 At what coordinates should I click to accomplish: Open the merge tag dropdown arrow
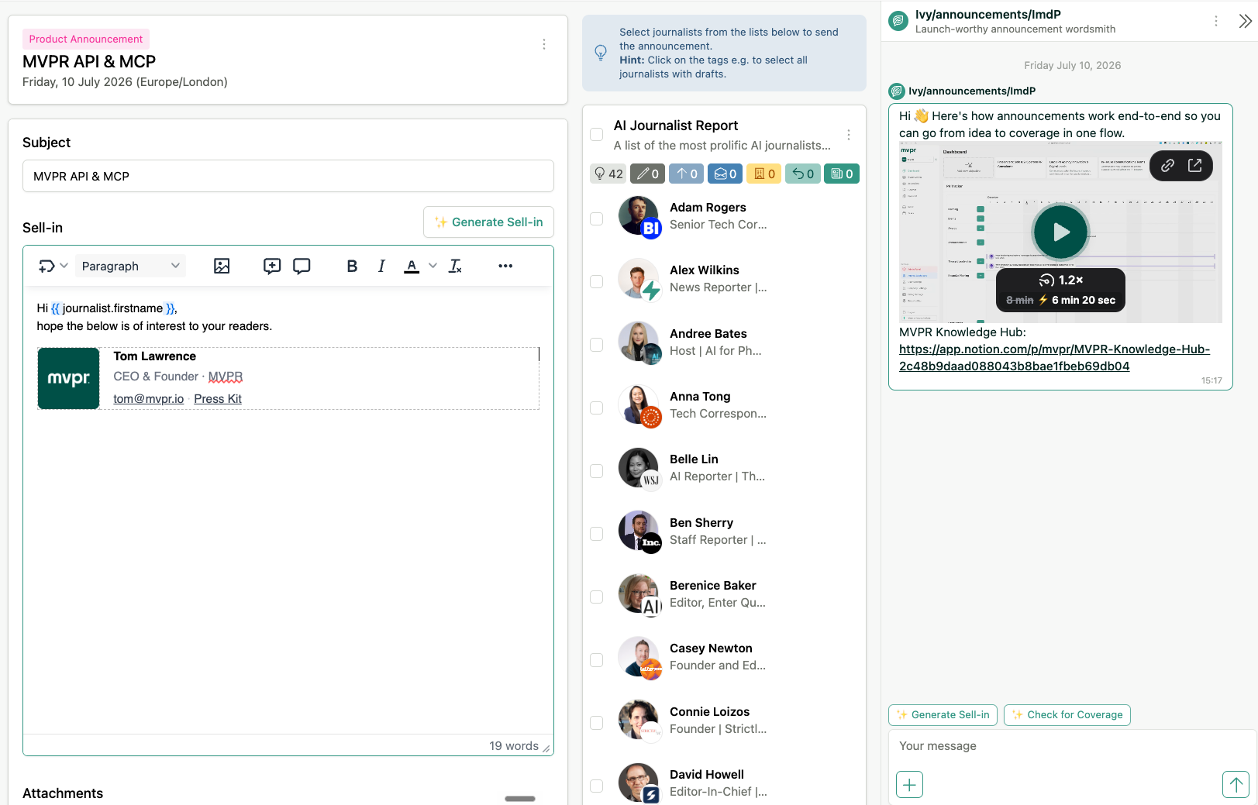pyautogui.click(x=64, y=266)
